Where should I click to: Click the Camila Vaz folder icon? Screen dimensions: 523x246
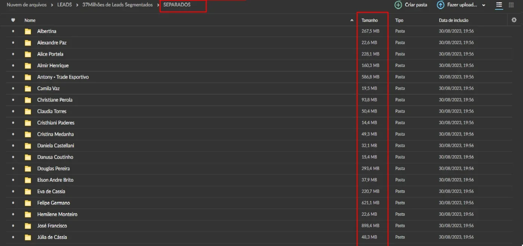[x=28, y=89]
